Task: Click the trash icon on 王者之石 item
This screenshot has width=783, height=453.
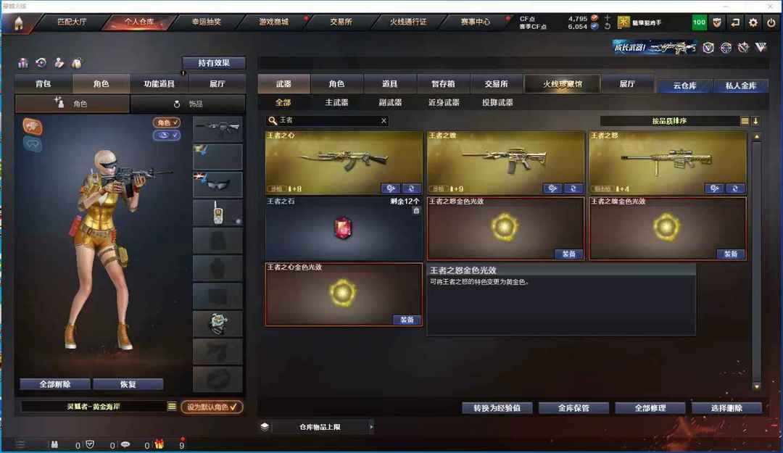Action: point(416,211)
